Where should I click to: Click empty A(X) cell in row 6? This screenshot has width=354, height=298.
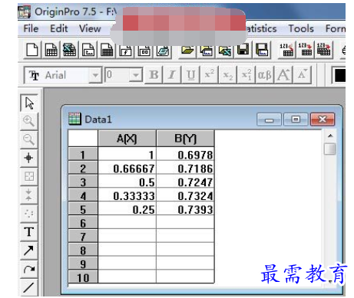pyautogui.click(x=127, y=223)
